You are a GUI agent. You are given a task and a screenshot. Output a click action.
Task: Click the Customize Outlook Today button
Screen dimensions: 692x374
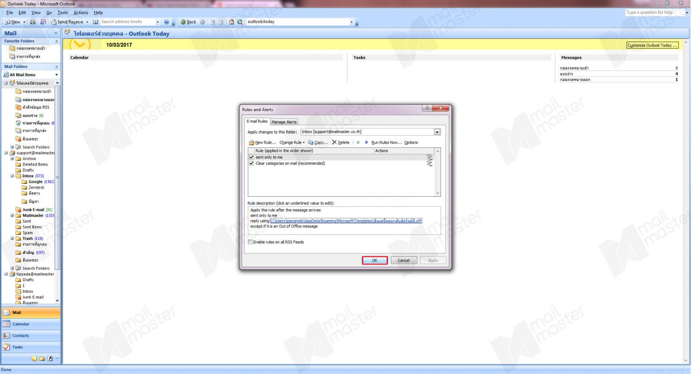coord(652,45)
